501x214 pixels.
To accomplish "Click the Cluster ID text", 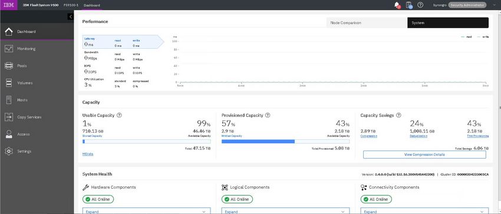I will click(464, 175).
